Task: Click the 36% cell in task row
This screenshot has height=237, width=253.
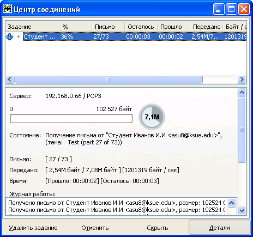Action: pos(67,37)
